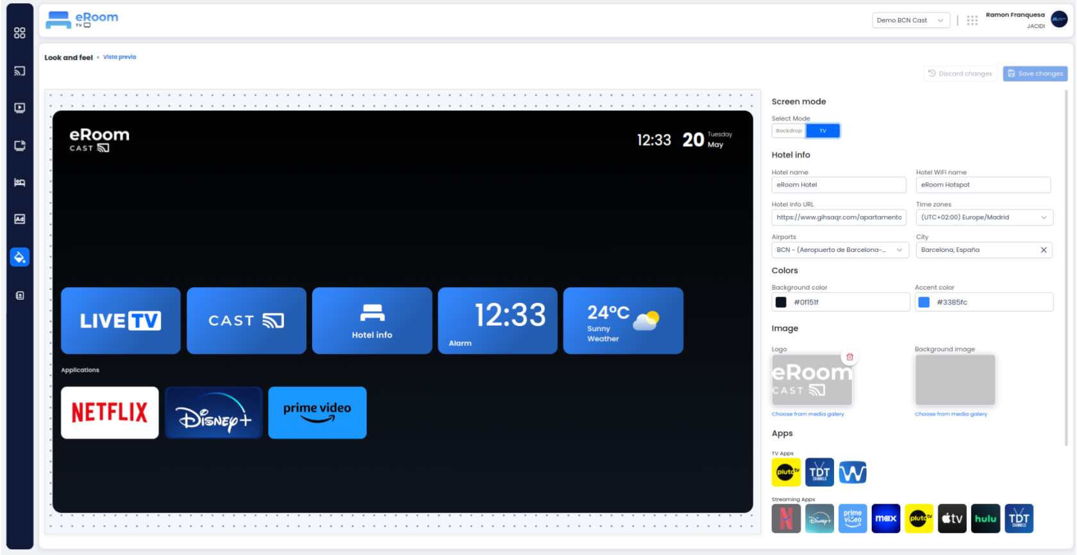Screen dimensions: 1077x555
Task: Toggle Prime Video selection in Streaming Apps
Action: point(853,518)
